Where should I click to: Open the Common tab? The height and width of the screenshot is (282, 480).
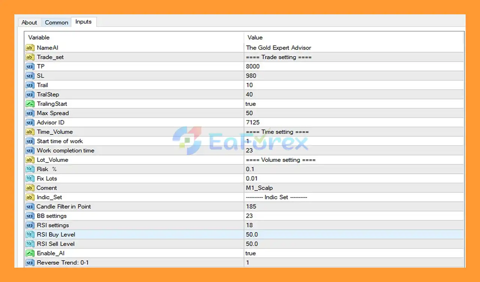(x=57, y=22)
